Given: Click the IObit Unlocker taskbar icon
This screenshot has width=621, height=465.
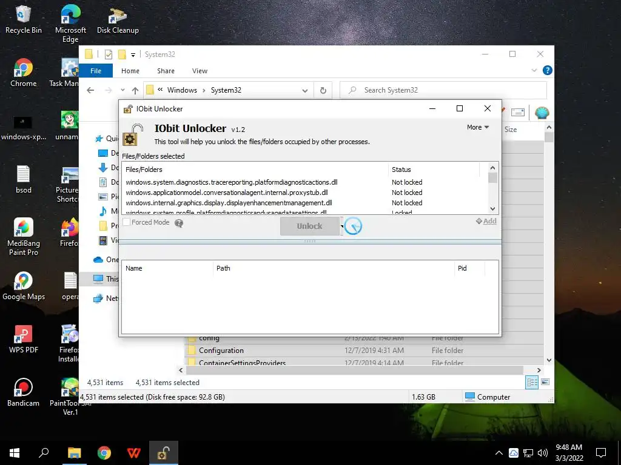Looking at the screenshot, I should 164,453.
